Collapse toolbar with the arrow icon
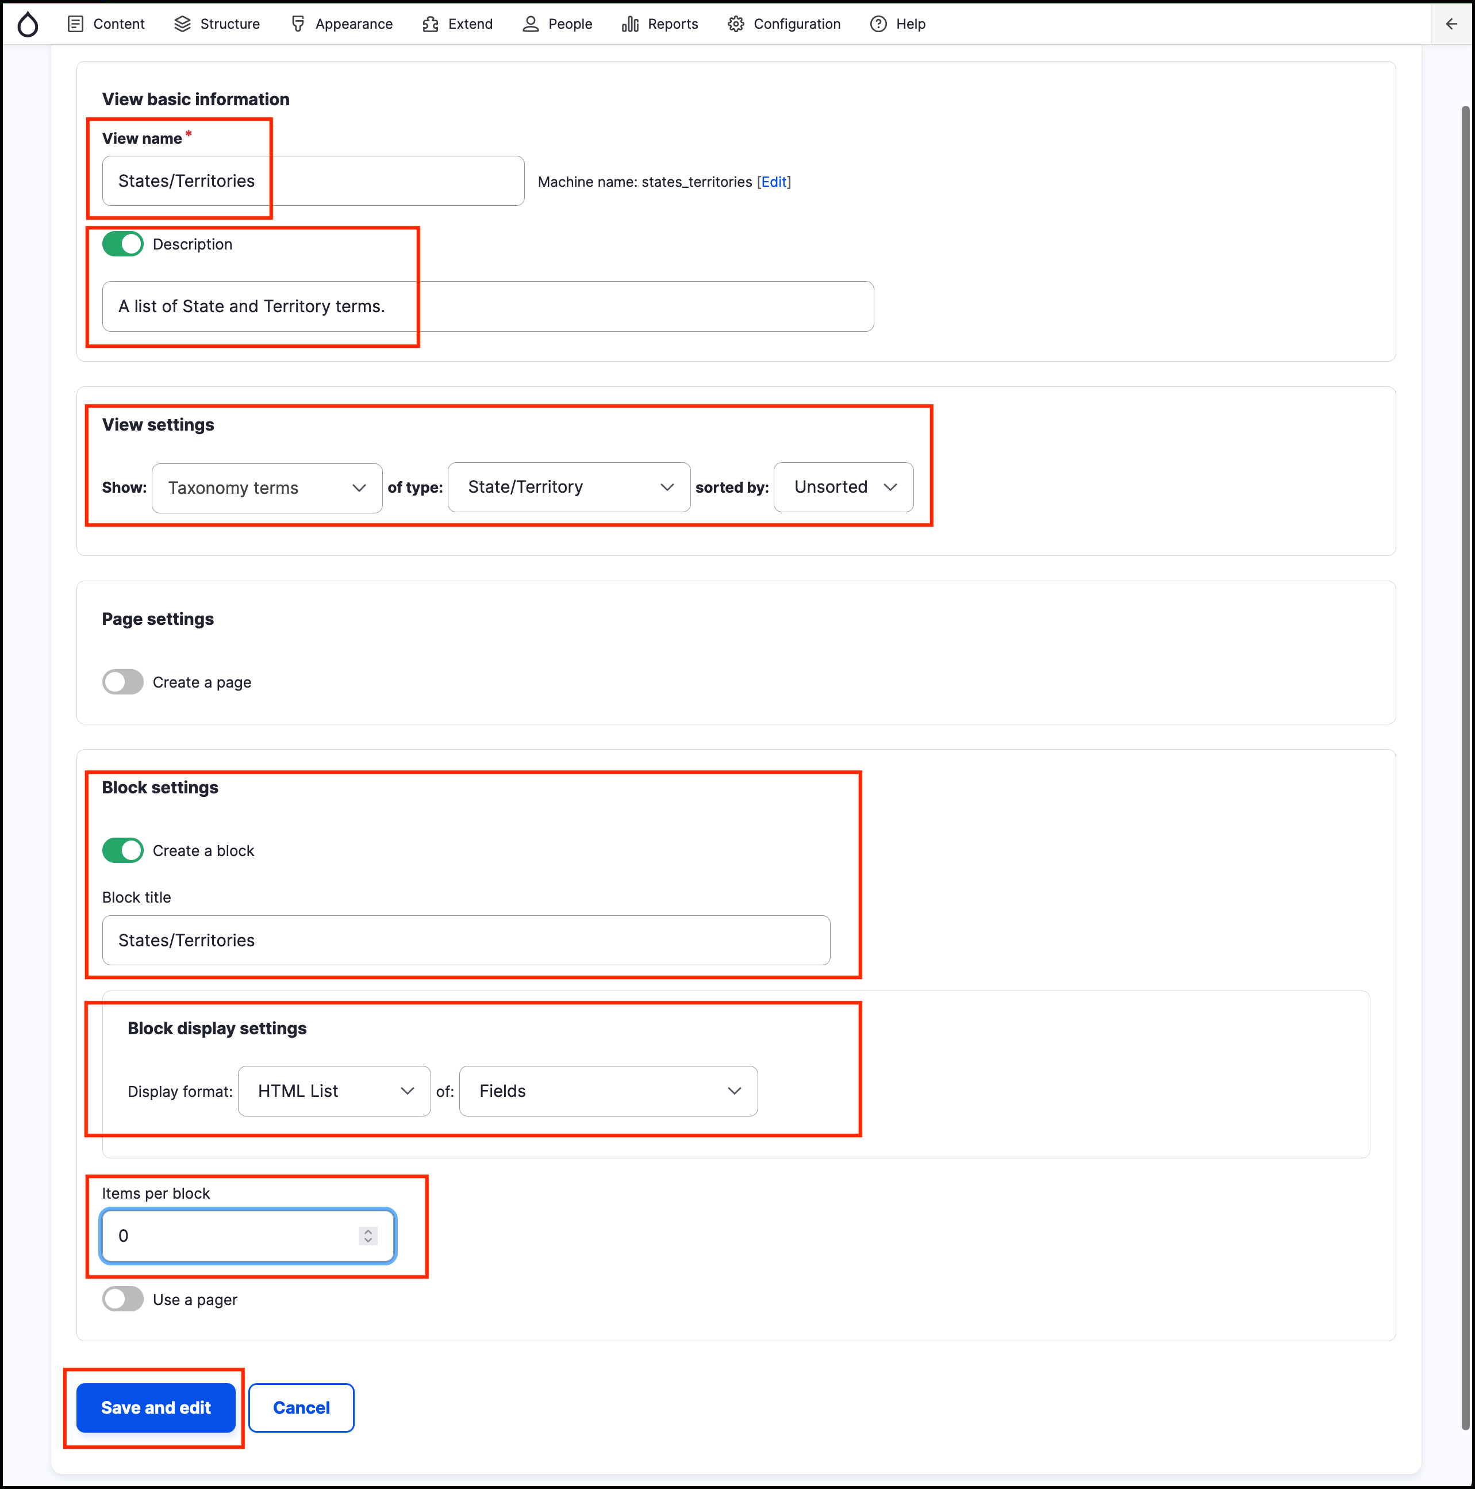 (x=1451, y=24)
